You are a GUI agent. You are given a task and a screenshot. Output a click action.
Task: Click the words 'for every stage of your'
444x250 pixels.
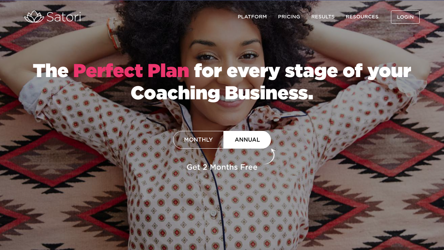click(x=302, y=70)
